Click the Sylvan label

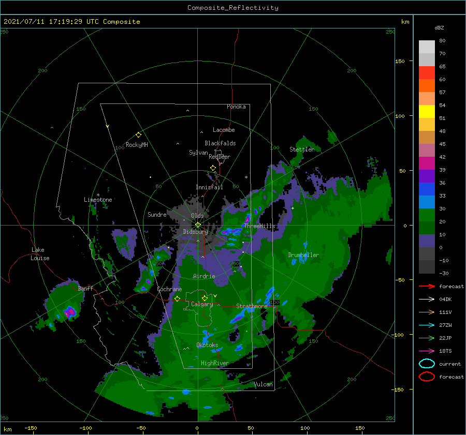tap(198, 153)
